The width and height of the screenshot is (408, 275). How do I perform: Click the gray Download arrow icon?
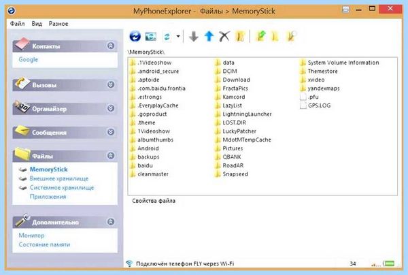tap(194, 37)
